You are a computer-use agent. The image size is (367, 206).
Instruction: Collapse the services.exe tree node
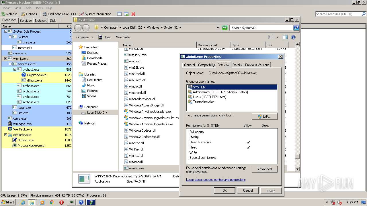(10, 64)
